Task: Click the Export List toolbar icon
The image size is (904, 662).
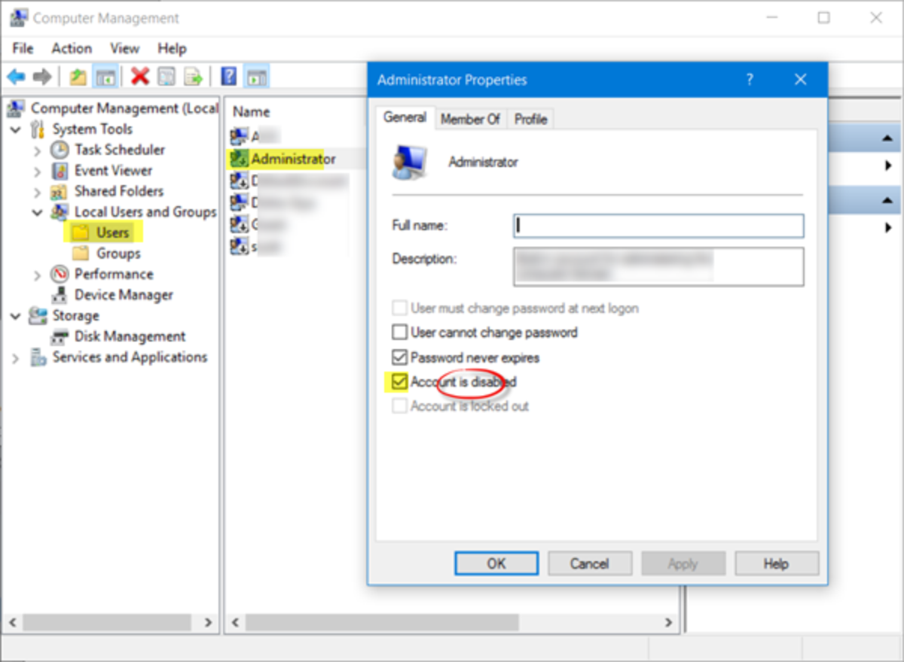Action: [x=194, y=76]
